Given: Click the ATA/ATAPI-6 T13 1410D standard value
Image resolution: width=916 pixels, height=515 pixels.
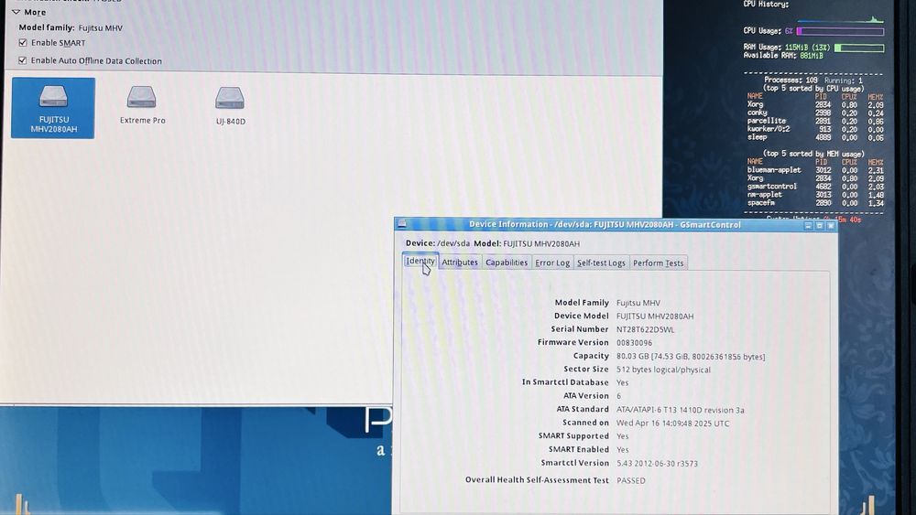Looking at the screenshot, I should [680, 410].
